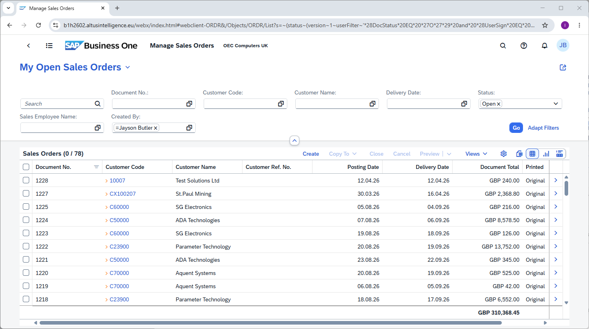The width and height of the screenshot is (589, 329).
Task: Open the JB user profile avatar
Action: pos(563,45)
